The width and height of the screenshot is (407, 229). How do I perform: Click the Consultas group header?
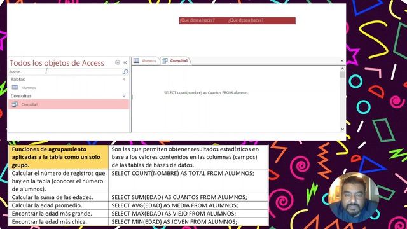pyautogui.click(x=69, y=96)
